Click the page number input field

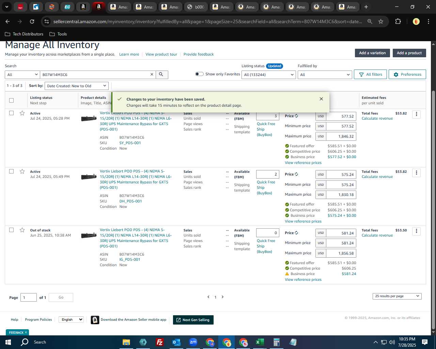[x=29, y=298]
